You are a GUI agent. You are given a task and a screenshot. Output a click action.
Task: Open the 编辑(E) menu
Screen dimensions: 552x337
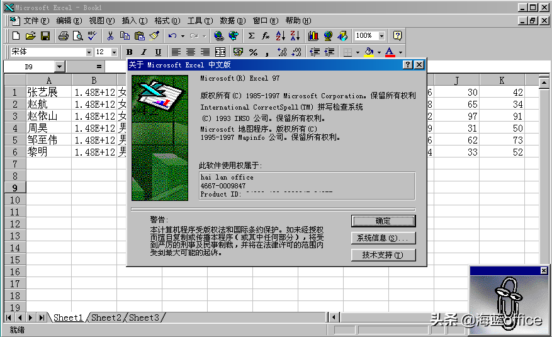click(69, 21)
